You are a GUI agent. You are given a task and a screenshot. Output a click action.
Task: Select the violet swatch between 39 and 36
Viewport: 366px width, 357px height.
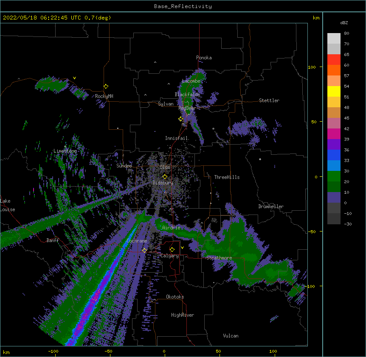pos(334,145)
